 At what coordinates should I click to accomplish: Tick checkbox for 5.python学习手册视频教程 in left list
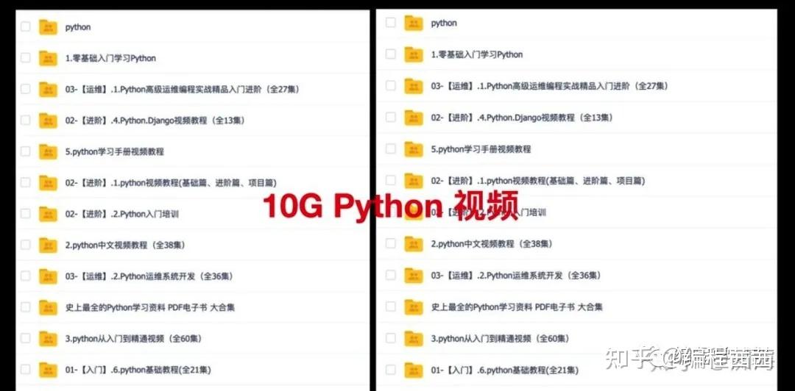(25, 151)
